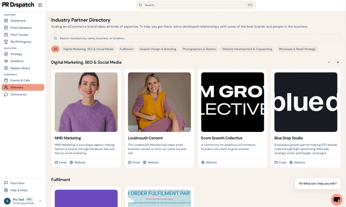Click the envelope icon on NMD Marketing card

pyautogui.click(x=56, y=162)
